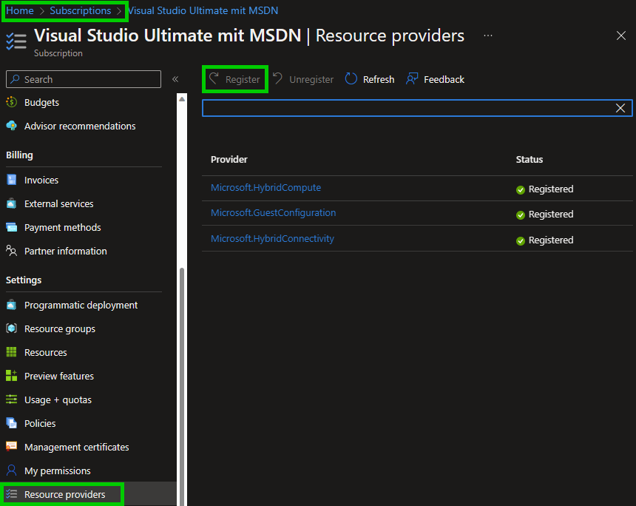Click the Invoices icon
Screen dimensions: 636x506
point(11,180)
